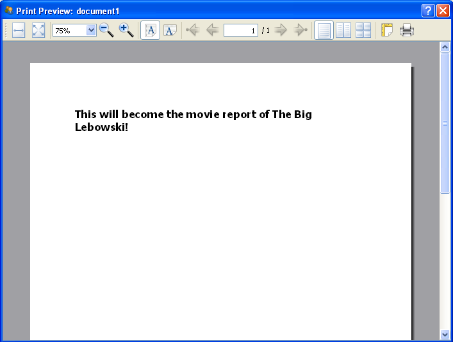Zoom in with plus magnifier
The image size is (453, 342).
coord(126,30)
